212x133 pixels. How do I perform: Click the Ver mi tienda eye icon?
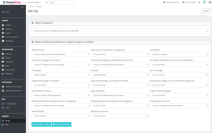pyautogui.click(x=183, y=2)
